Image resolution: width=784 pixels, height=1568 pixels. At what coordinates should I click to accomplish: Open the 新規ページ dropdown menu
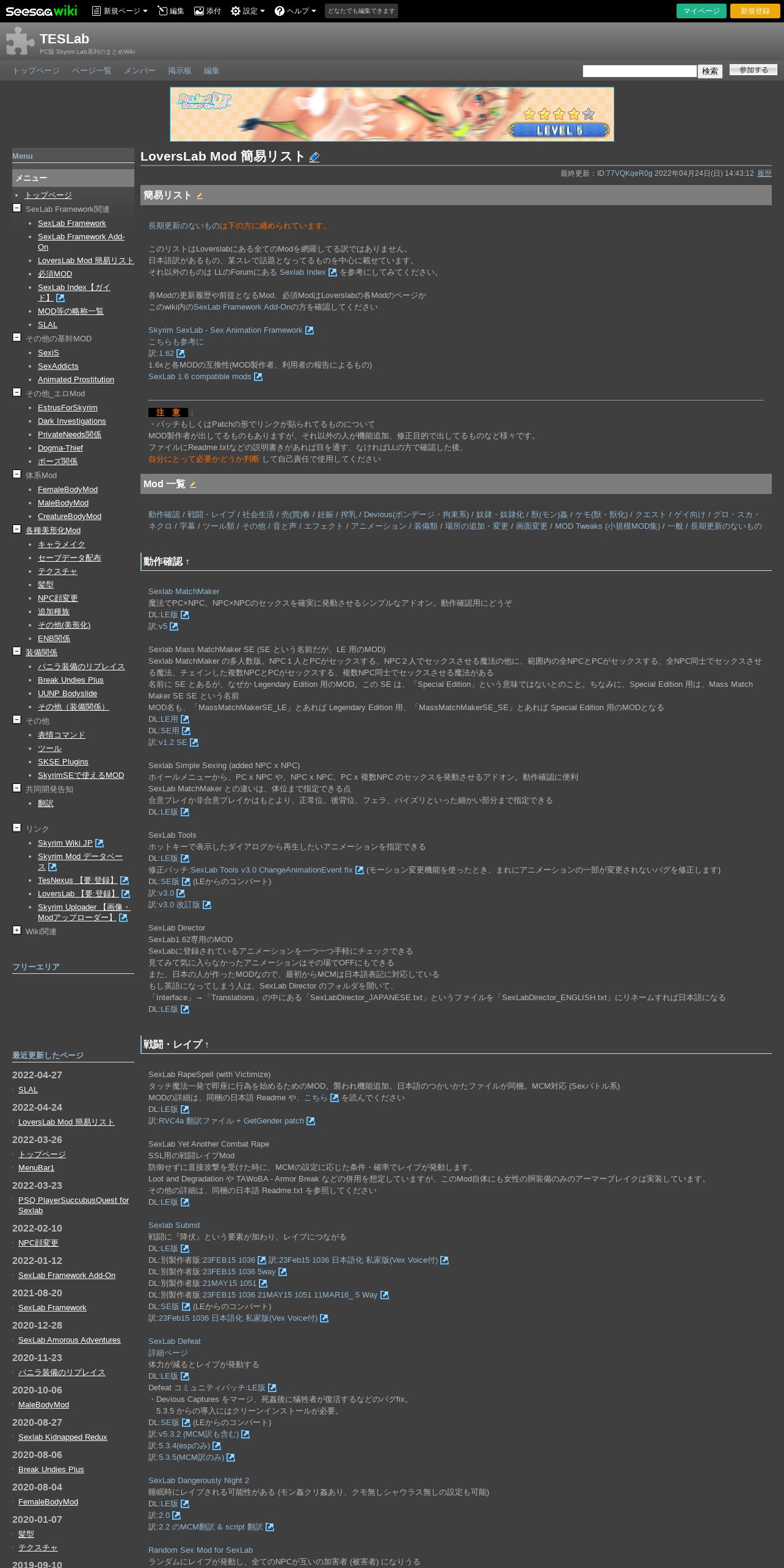(x=120, y=11)
